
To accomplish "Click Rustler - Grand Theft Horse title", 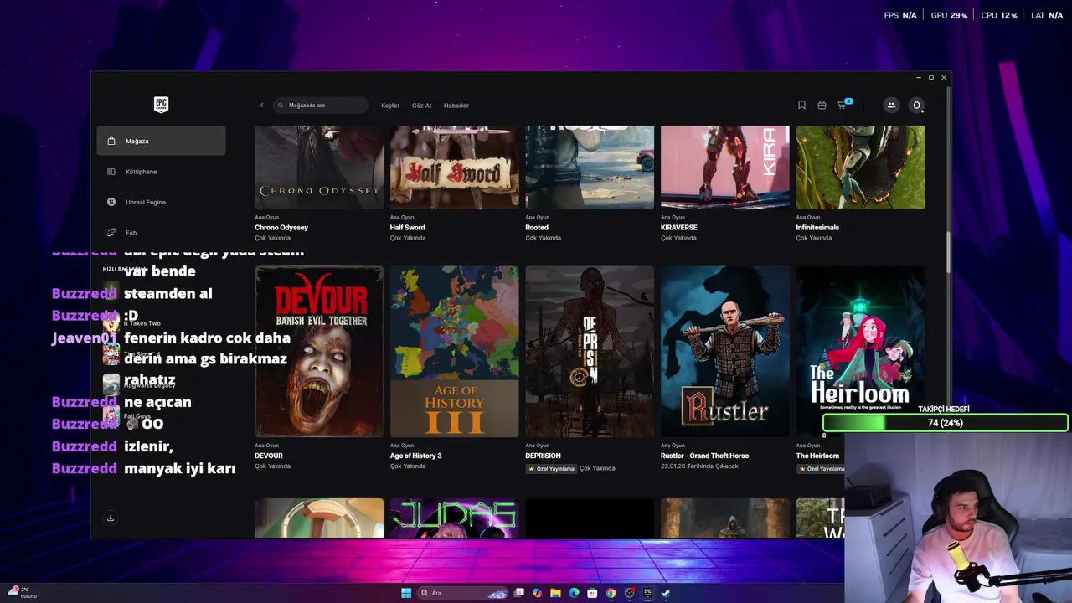I will pyautogui.click(x=705, y=456).
